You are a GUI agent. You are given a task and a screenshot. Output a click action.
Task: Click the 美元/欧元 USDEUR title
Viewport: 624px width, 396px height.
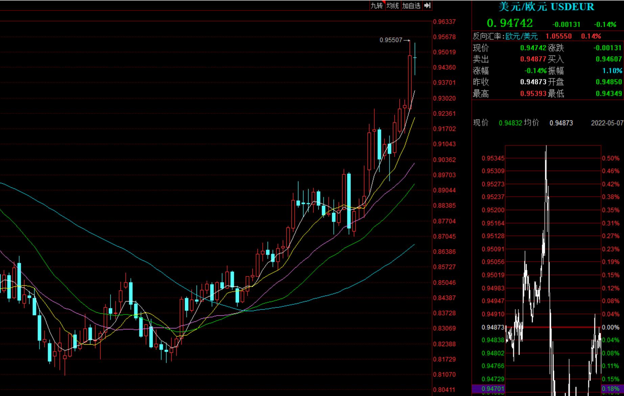tap(547, 6)
